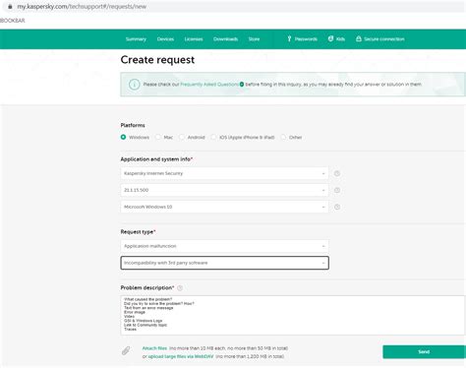Select the Android platform radio button

point(182,137)
